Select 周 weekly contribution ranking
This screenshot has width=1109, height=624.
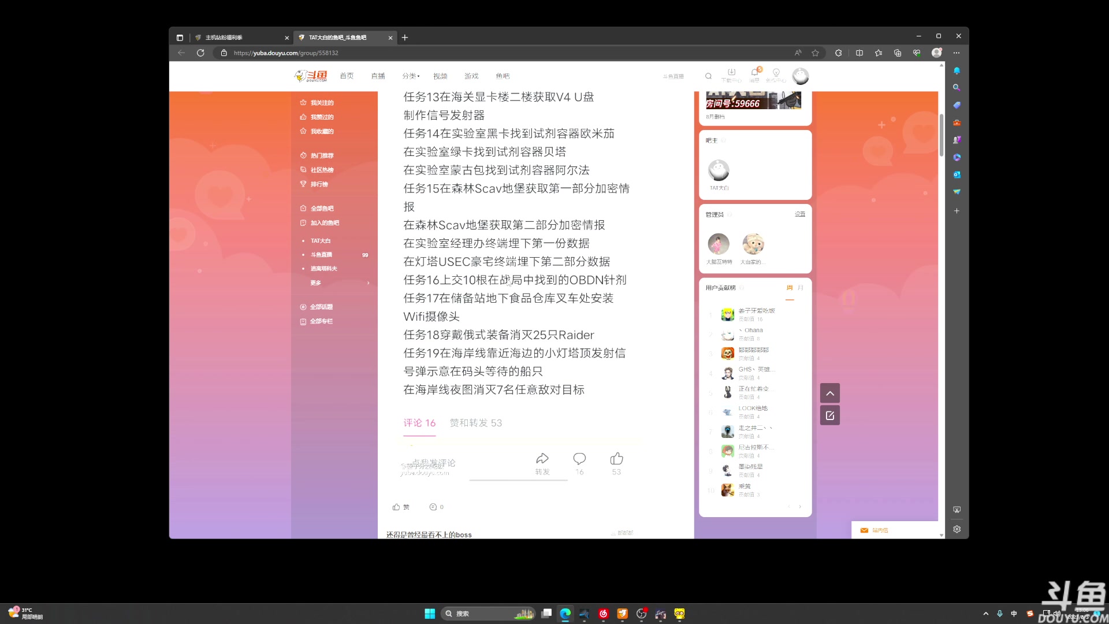point(790,287)
